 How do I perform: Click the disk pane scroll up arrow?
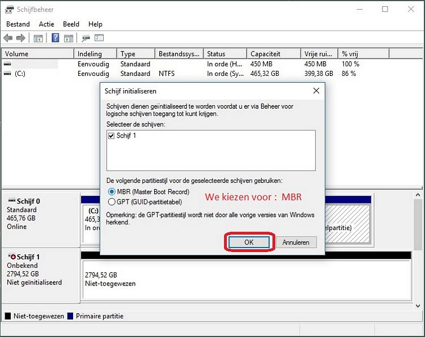[x=418, y=195]
